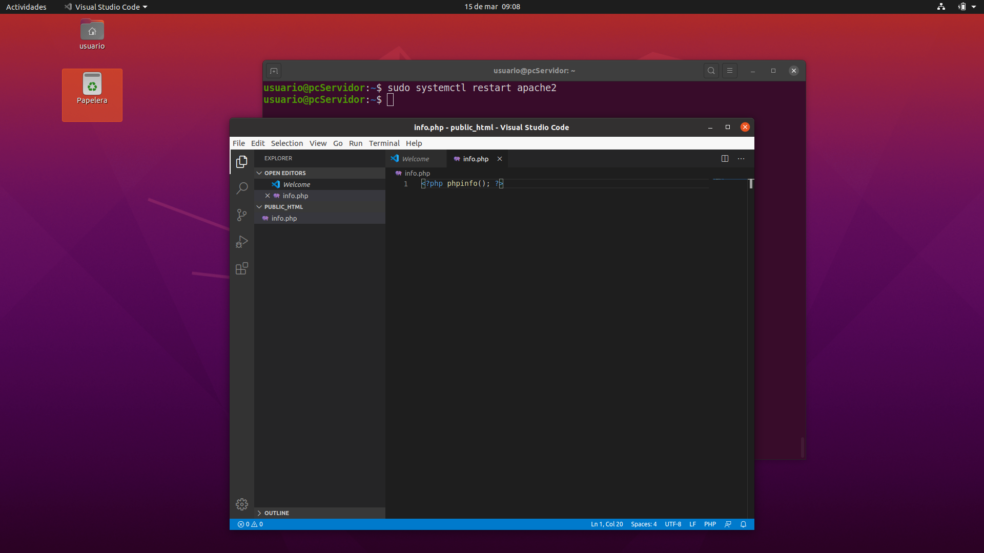The image size is (984, 553).
Task: Open the Extensions view
Action: (x=242, y=268)
